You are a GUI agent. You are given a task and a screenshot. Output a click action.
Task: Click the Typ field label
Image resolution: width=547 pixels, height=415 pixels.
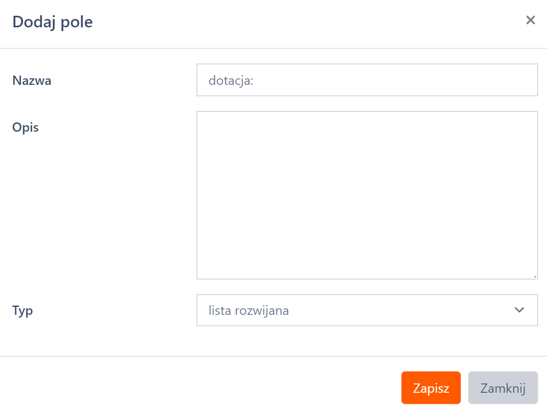[x=23, y=310]
